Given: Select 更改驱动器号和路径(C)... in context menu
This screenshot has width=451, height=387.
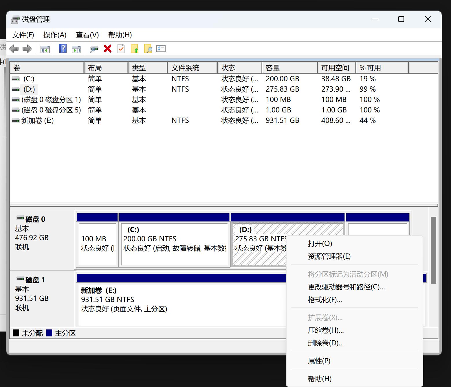Looking at the screenshot, I should point(355,287).
